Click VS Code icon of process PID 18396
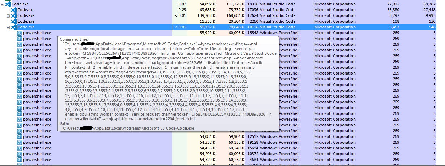This screenshot has width=445, height=166. coord(8,4)
